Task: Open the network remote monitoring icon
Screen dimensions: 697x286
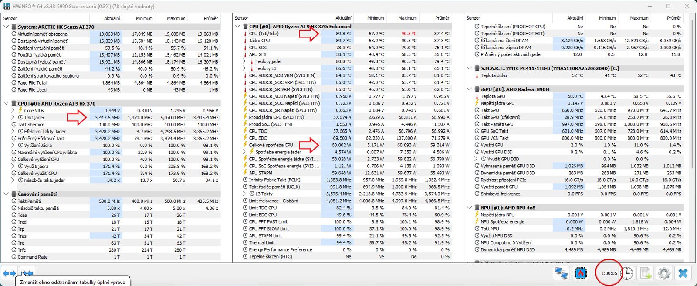Action: [x=561, y=273]
